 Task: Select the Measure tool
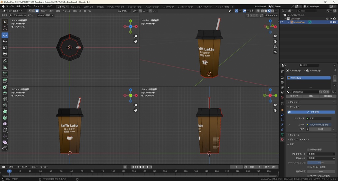pos(5,67)
